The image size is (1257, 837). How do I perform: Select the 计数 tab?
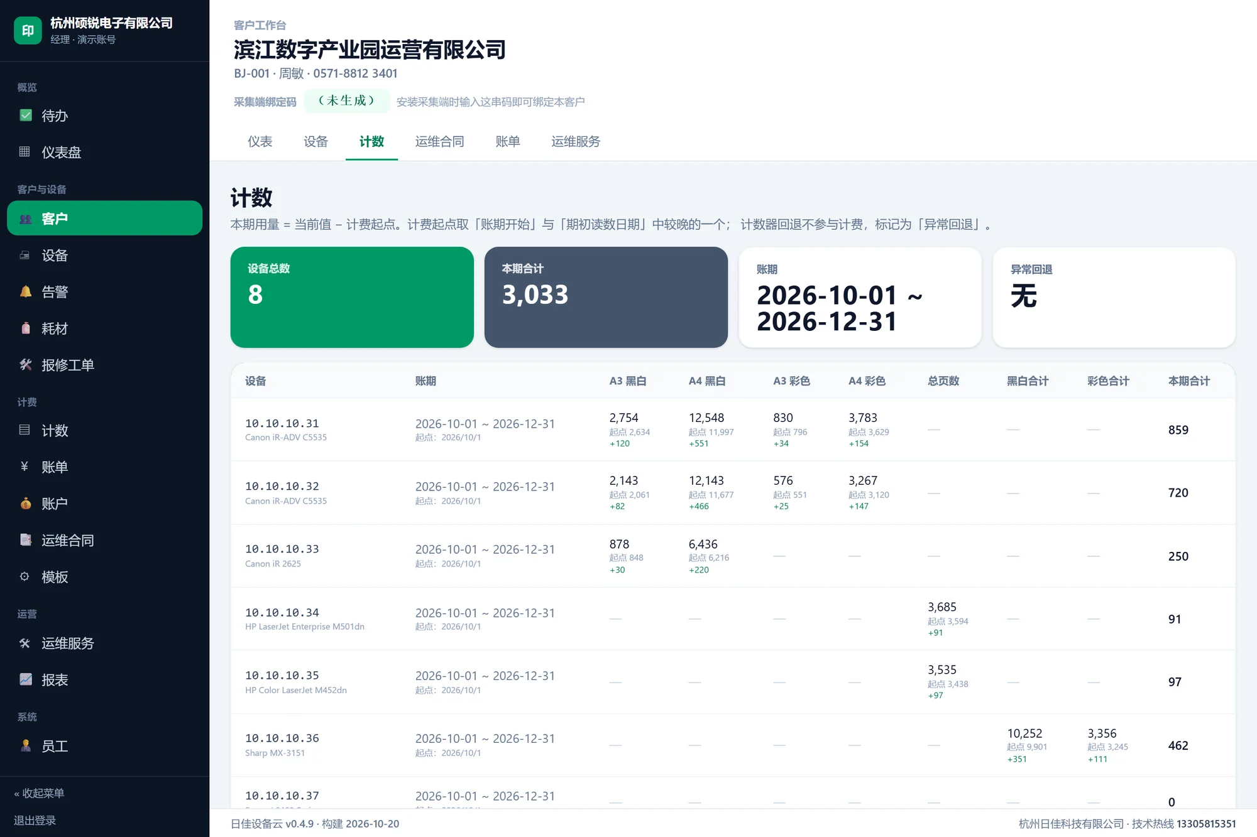[x=372, y=141]
